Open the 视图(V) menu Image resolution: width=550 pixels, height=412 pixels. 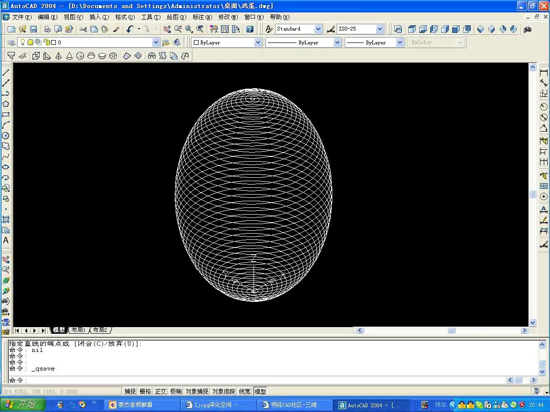click(x=74, y=17)
